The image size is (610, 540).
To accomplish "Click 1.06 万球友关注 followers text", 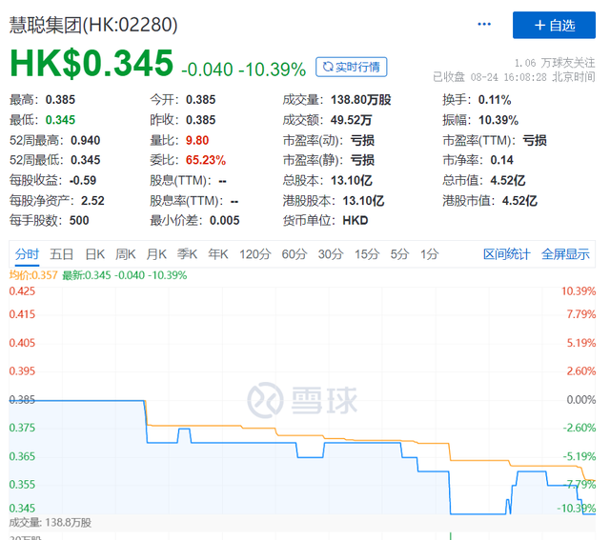I will tap(555, 63).
